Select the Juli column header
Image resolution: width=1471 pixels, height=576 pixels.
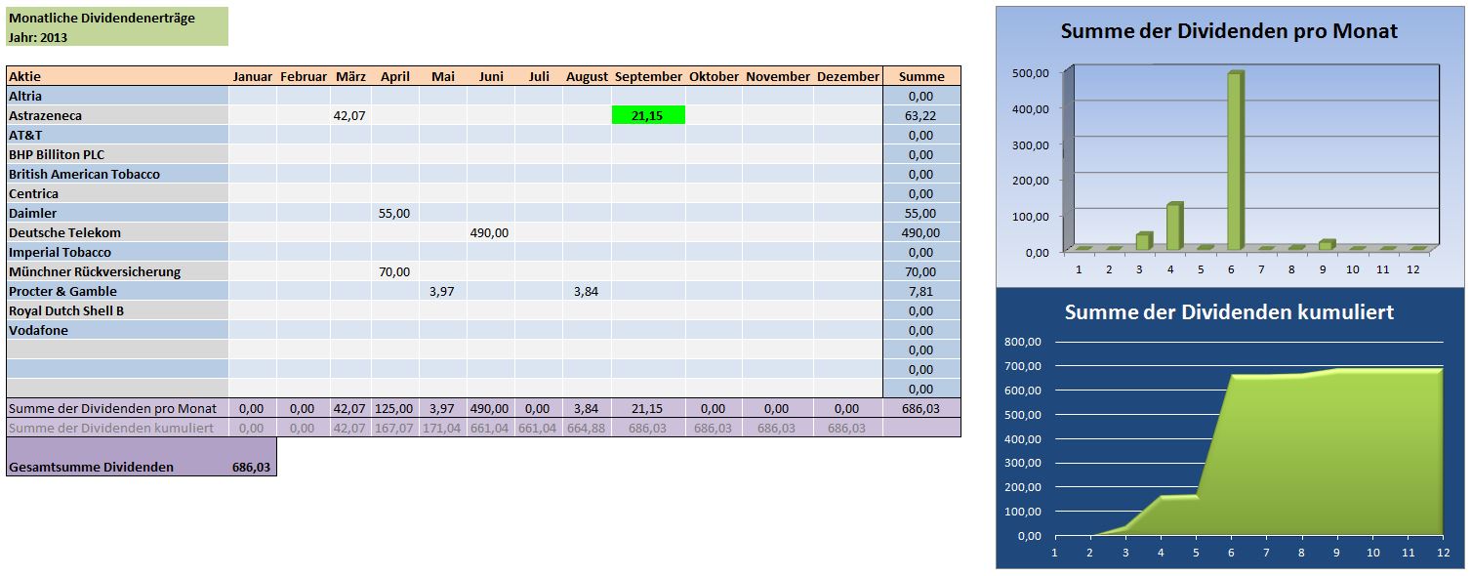[539, 76]
